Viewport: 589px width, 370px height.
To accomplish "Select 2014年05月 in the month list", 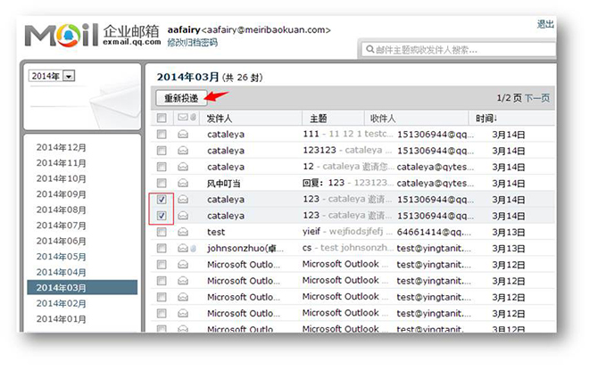I will pos(61,257).
